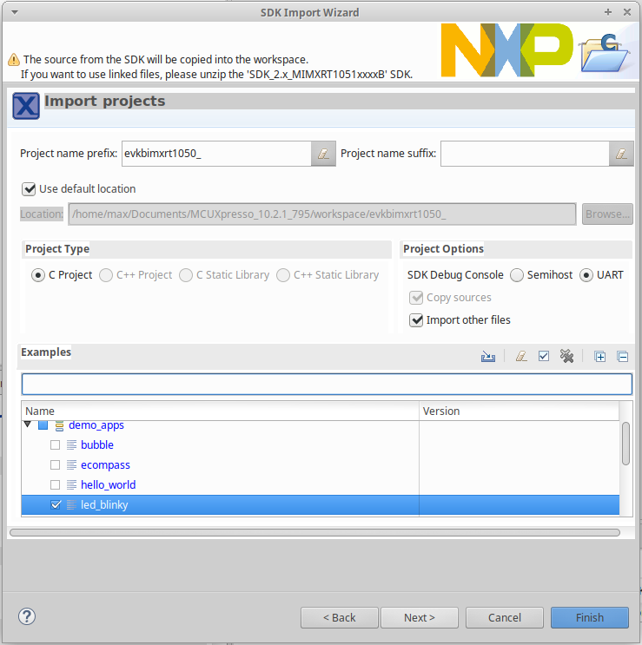Click the Version column header
Screen dimensions: 642x645
click(x=519, y=411)
